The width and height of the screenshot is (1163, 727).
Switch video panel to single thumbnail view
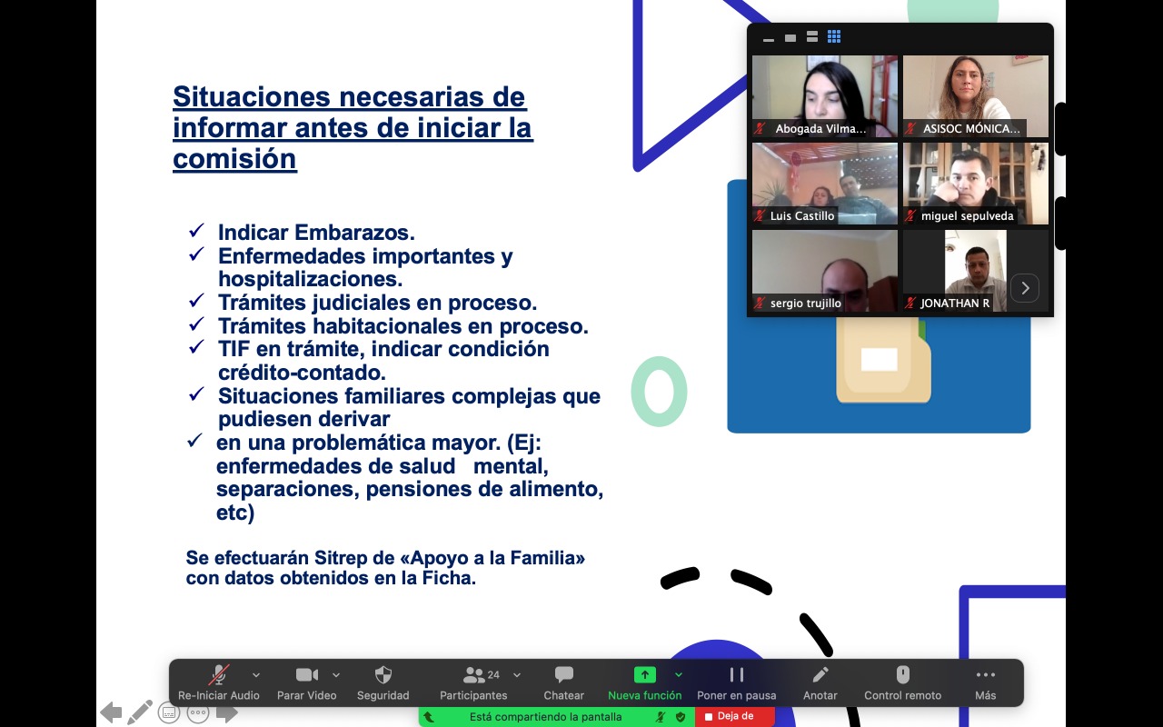(x=790, y=37)
